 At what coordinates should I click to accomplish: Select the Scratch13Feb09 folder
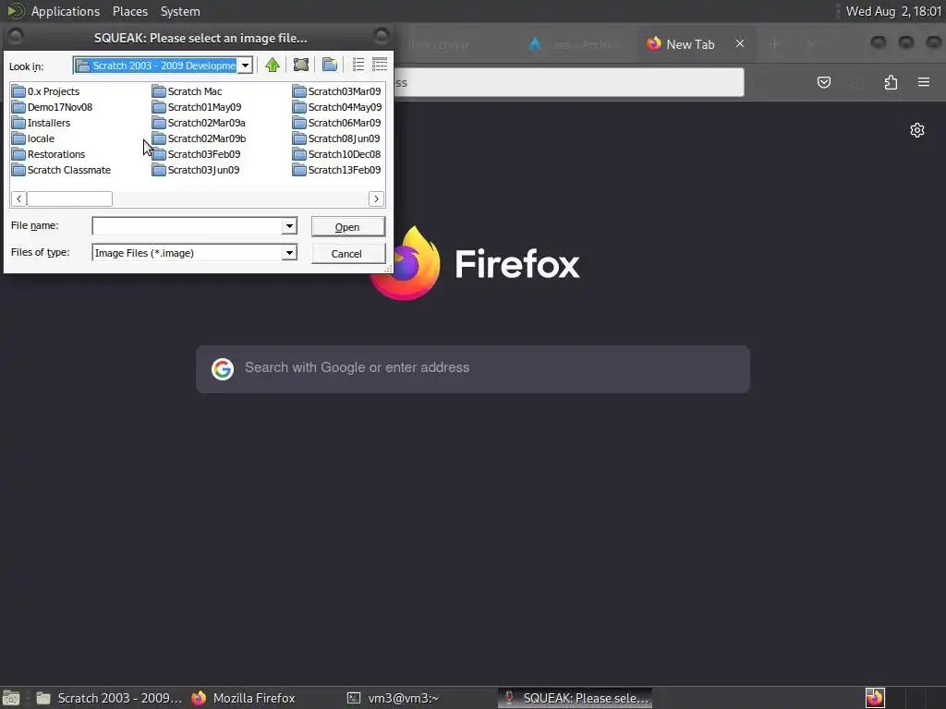point(337,170)
